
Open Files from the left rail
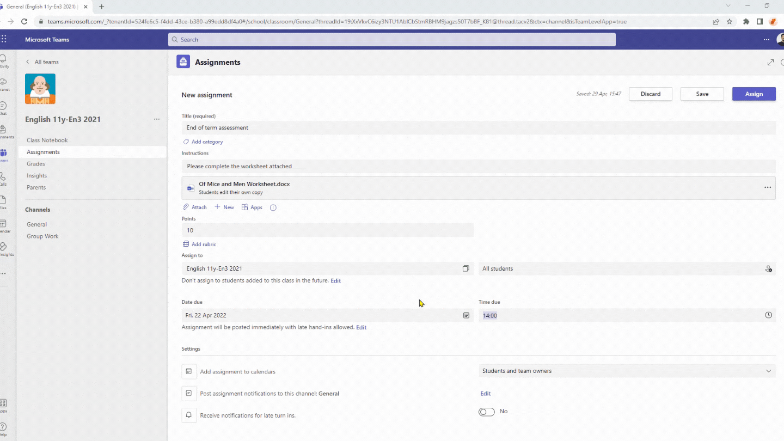coord(3,202)
